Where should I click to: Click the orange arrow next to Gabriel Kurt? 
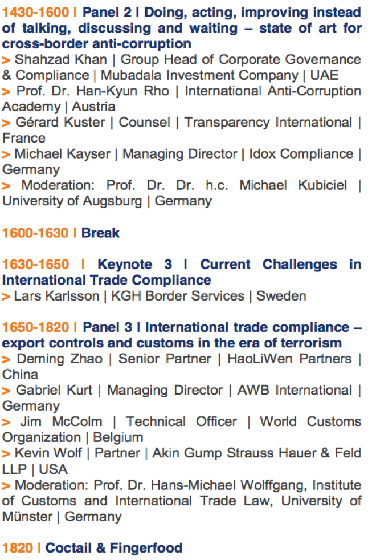pyautogui.click(x=6, y=391)
